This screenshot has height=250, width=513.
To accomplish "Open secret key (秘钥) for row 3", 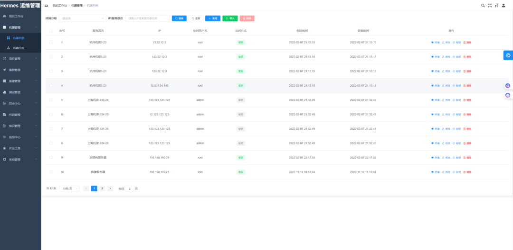I will pyautogui.click(x=456, y=71).
